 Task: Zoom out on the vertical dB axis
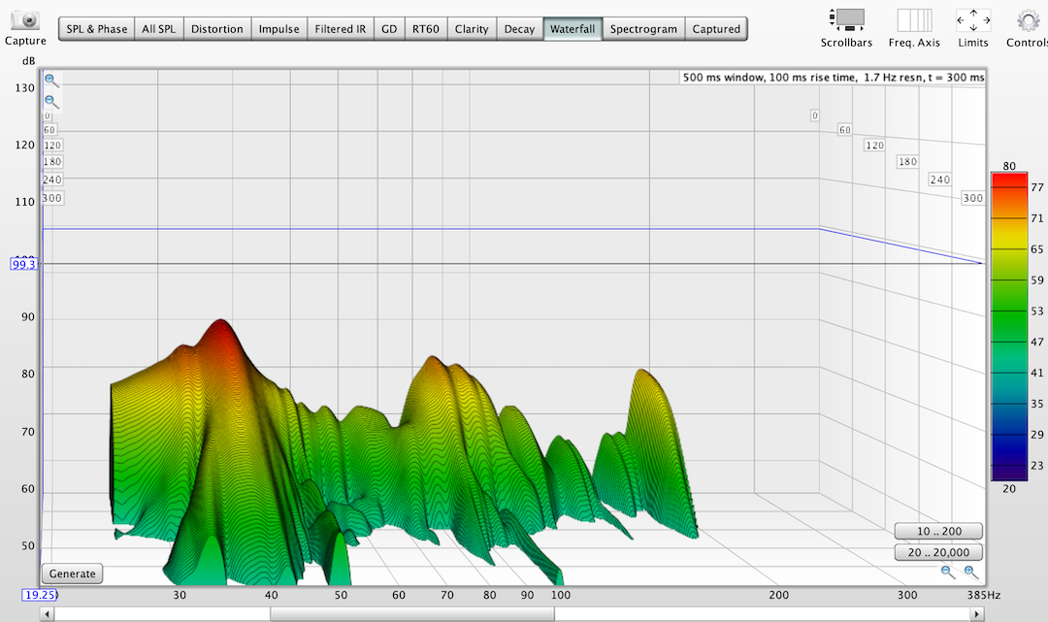coord(50,102)
